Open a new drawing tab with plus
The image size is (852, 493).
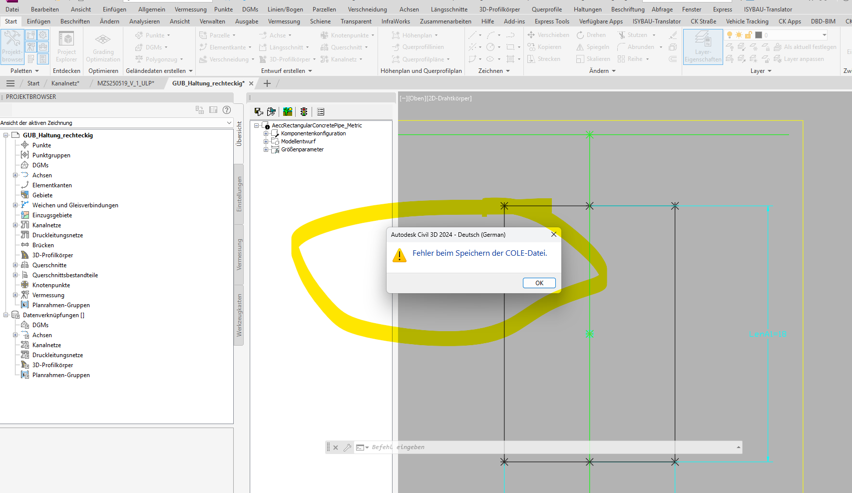pos(267,83)
